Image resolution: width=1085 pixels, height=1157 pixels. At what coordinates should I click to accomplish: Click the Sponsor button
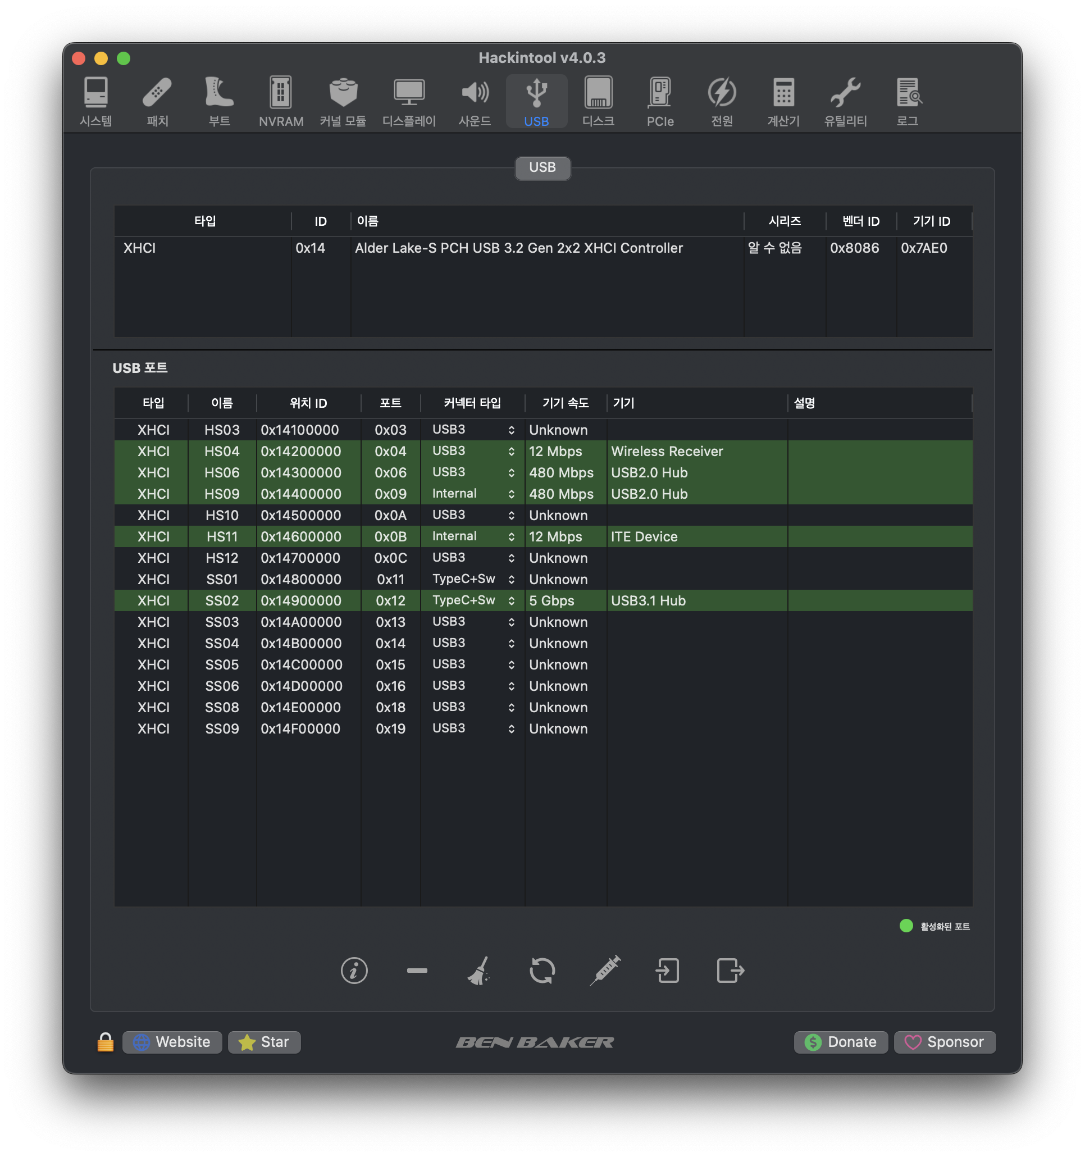(944, 1041)
